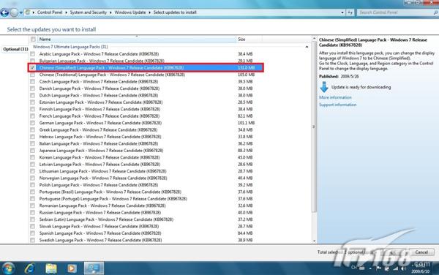This screenshot has width=439, height=275.
Task: Open Windows Explorer folder taskbar icon
Action: (x=51, y=268)
